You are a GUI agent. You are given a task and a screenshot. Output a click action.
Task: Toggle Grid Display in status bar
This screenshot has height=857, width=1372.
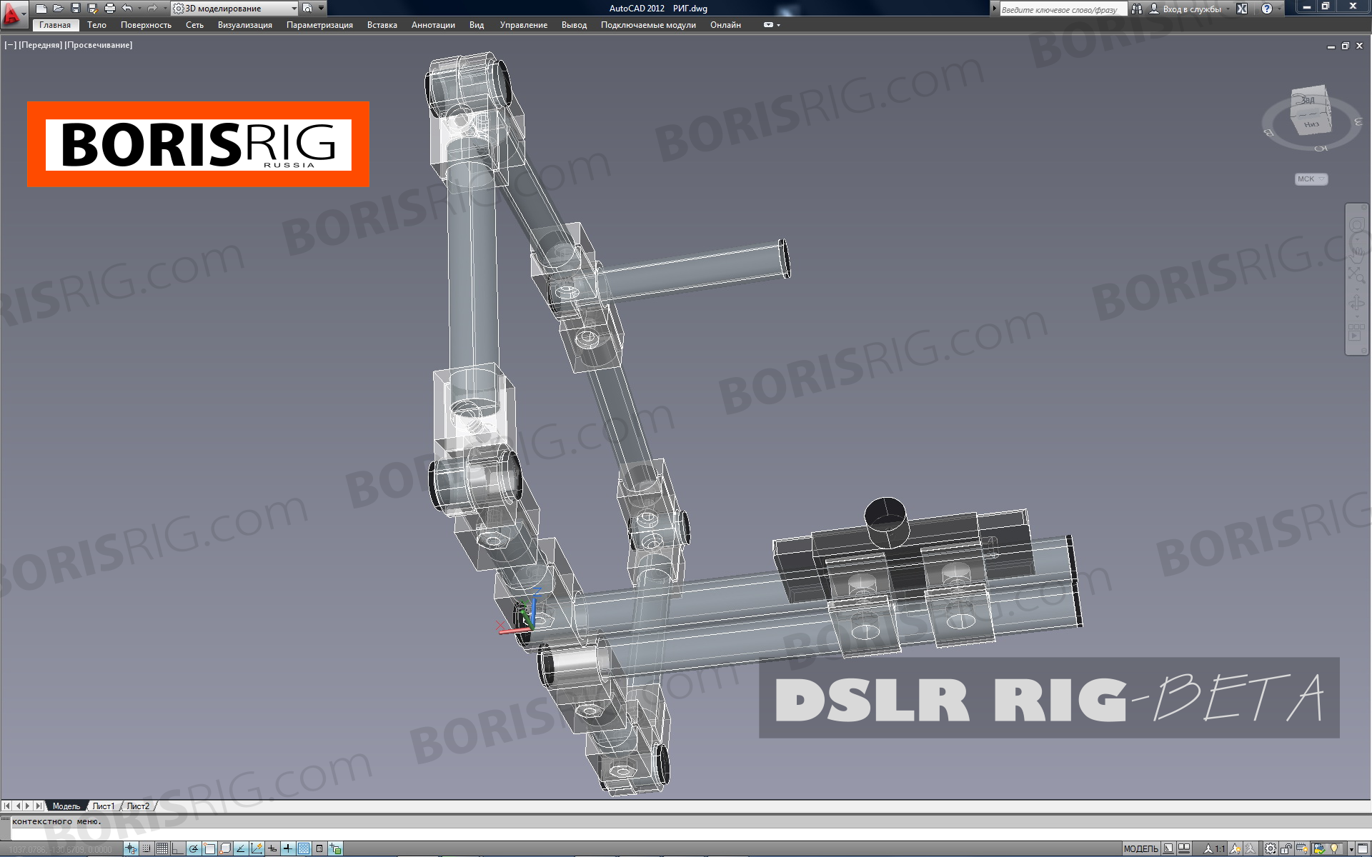tap(162, 848)
